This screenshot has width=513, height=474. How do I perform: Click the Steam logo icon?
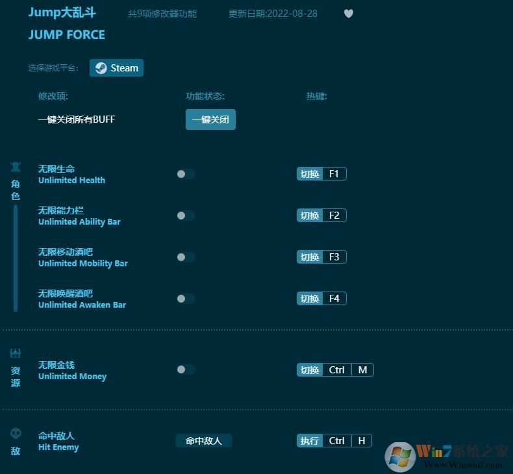click(x=101, y=68)
